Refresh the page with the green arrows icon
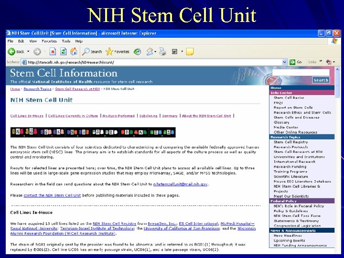 63,52
